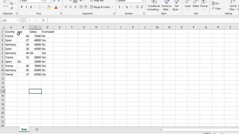
Task: Apply the red Font Color
Action: (56, 7)
